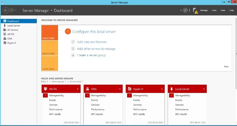Click the DNS tile header icon
237x126 pixels.
point(87,89)
